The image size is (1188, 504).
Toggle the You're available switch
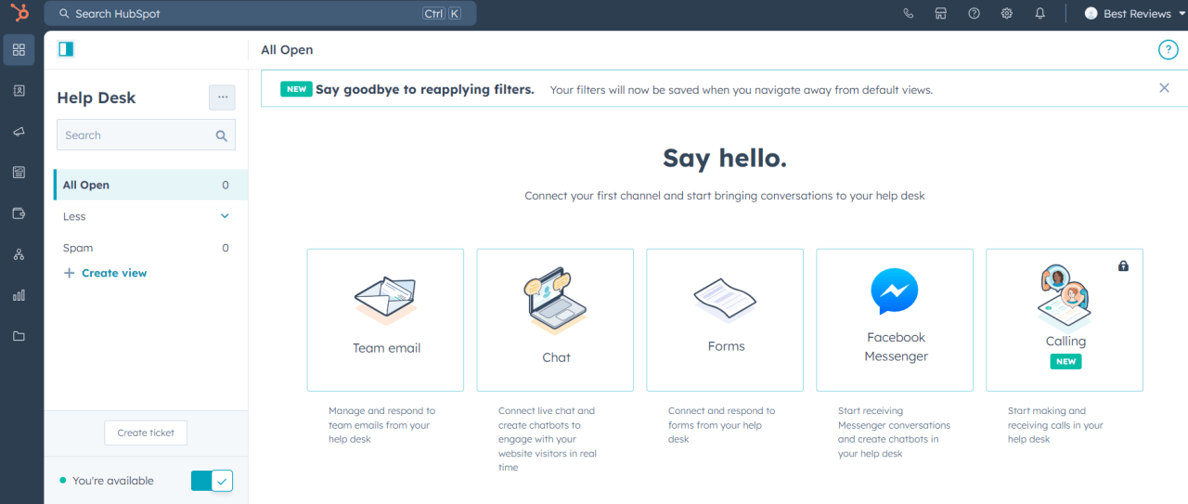point(212,481)
